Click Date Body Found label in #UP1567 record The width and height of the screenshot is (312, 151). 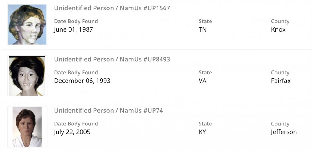[76, 22]
